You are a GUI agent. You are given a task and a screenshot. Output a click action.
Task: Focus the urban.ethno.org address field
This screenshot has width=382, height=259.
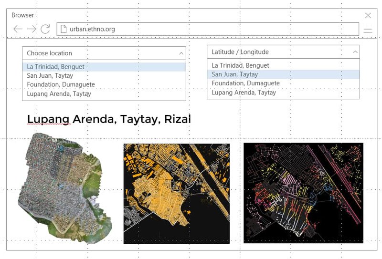click(210, 29)
